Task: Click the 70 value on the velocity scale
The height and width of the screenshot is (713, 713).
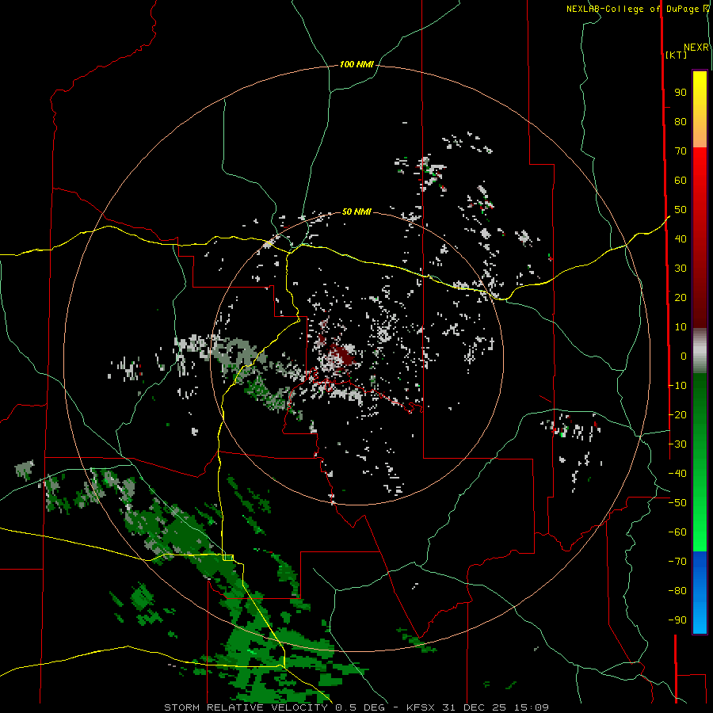Action: pos(681,151)
